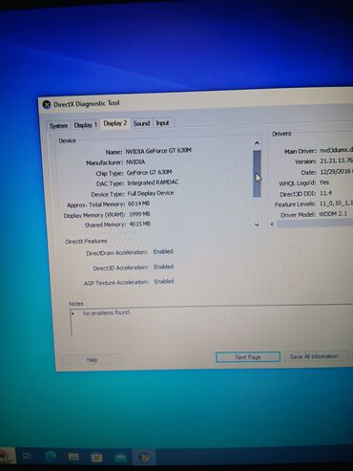Click the Device list scroll-down arrow
Screen dimensions: 353x471
257,225
